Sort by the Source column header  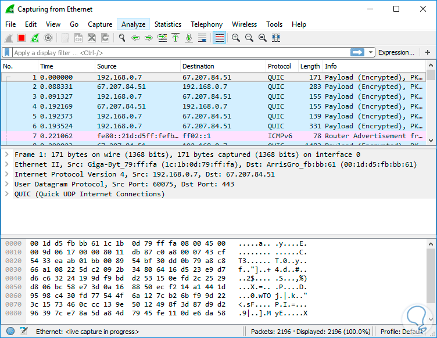138,66
